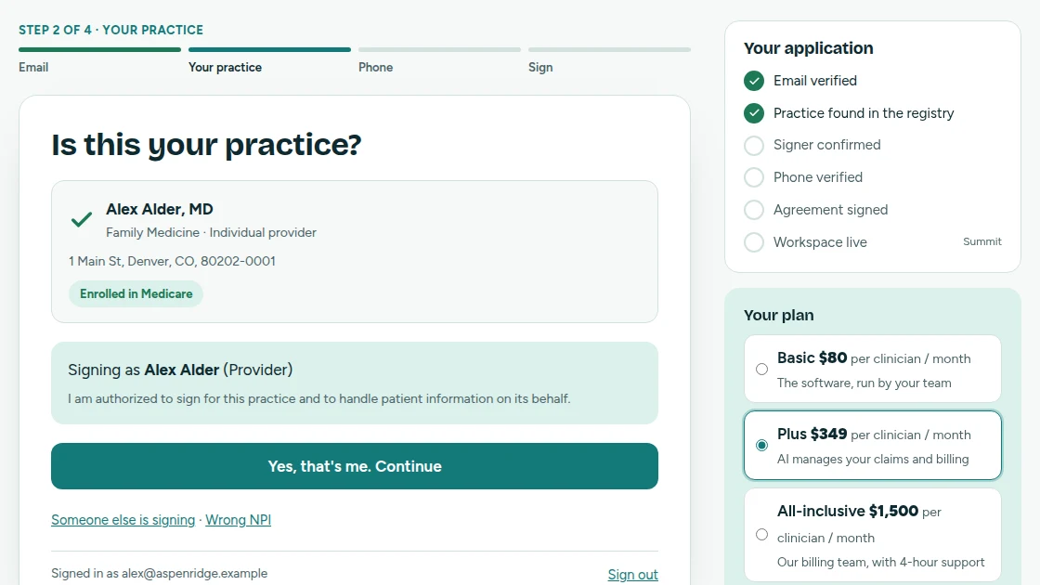Click the Alex Alder, MD name
Viewport: 1040px width, 585px height.
pyautogui.click(x=159, y=210)
